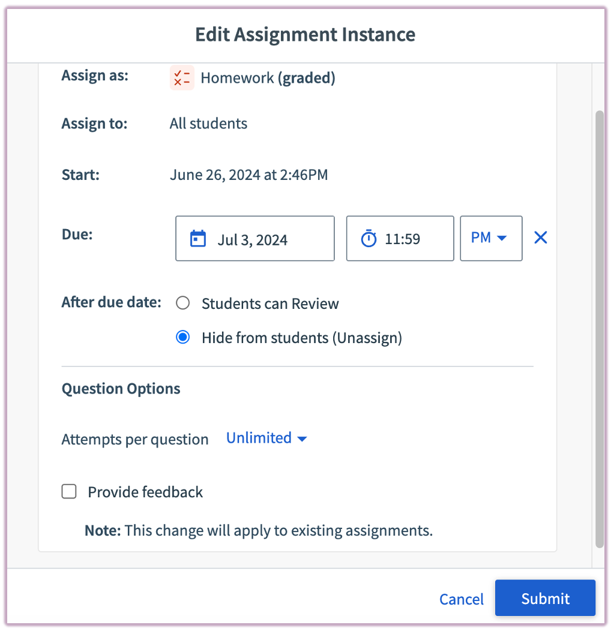This screenshot has height=631, width=611.
Task: Open the AM/PM dropdown
Action: pyautogui.click(x=491, y=238)
